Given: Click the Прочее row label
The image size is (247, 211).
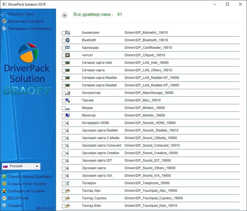Looking at the screenshot, I should (x=88, y=100).
